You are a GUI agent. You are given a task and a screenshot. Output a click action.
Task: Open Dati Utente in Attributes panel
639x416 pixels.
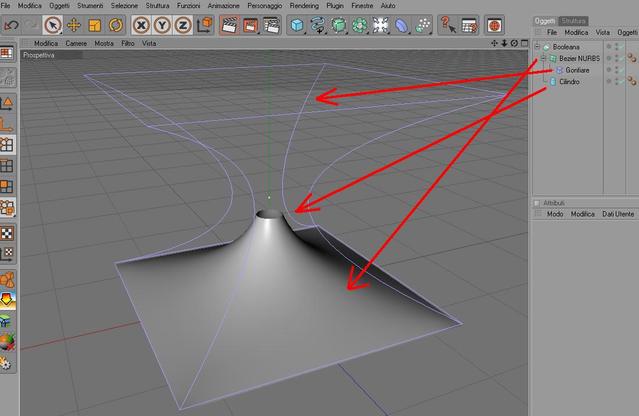coord(618,214)
